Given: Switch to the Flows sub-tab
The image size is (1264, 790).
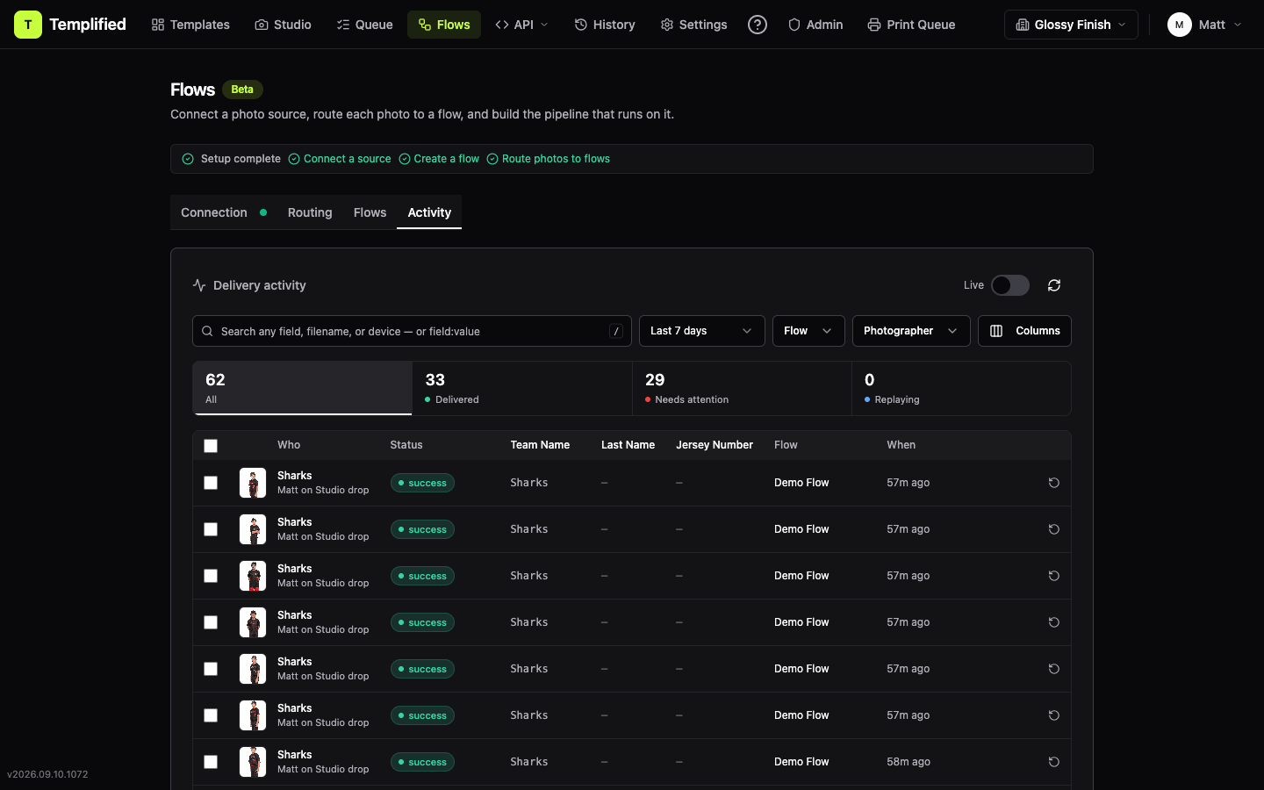Looking at the screenshot, I should pyautogui.click(x=370, y=212).
